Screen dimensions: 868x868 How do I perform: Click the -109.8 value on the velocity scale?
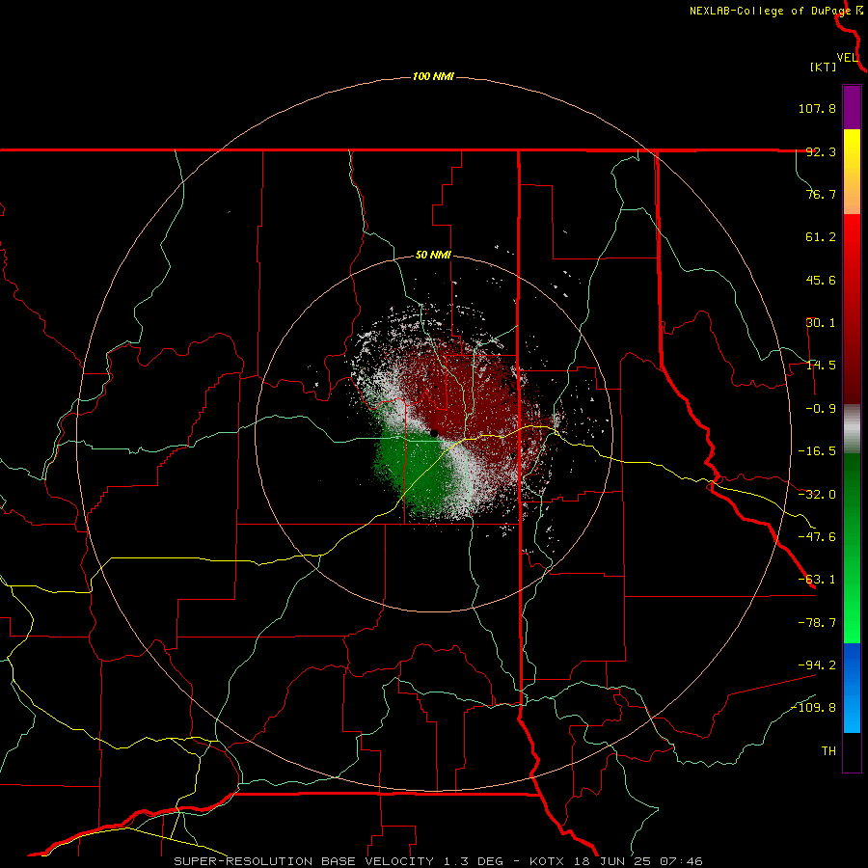(x=814, y=708)
